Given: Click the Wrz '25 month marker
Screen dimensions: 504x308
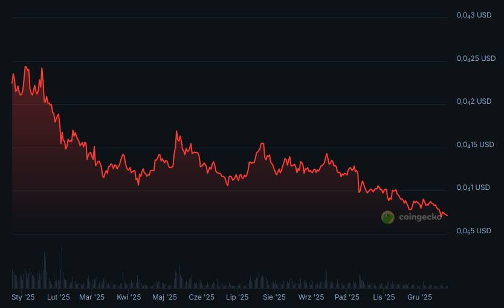Looking at the screenshot, I should (x=311, y=297).
